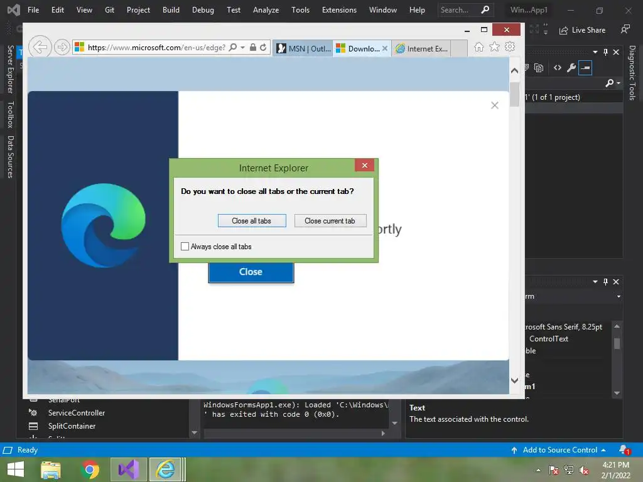Click the Solution Explorer search magnifier
This screenshot has height=482, width=643.
coord(609,83)
